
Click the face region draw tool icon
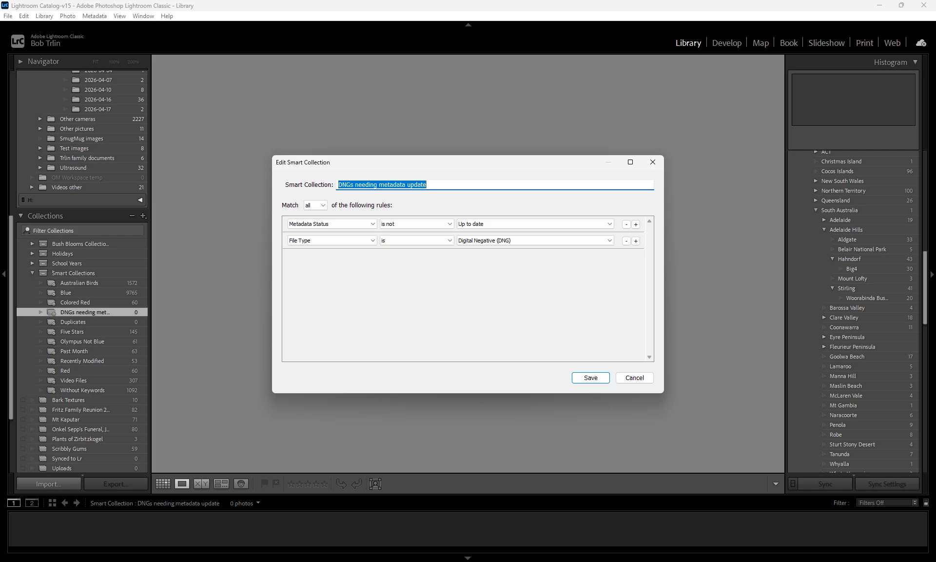coord(375,484)
